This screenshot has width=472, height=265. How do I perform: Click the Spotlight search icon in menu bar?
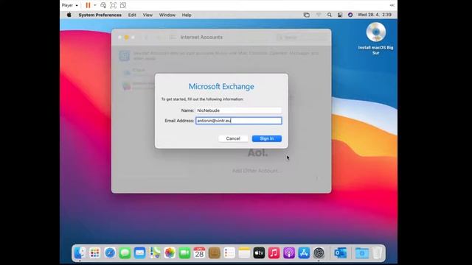(330, 15)
